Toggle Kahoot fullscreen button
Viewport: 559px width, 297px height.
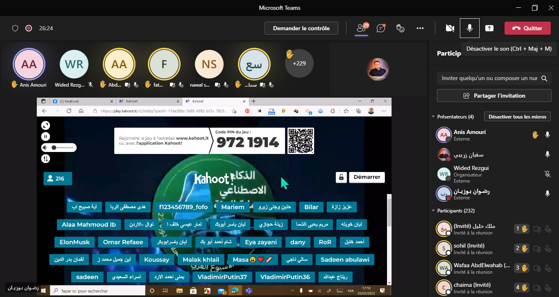click(45, 126)
